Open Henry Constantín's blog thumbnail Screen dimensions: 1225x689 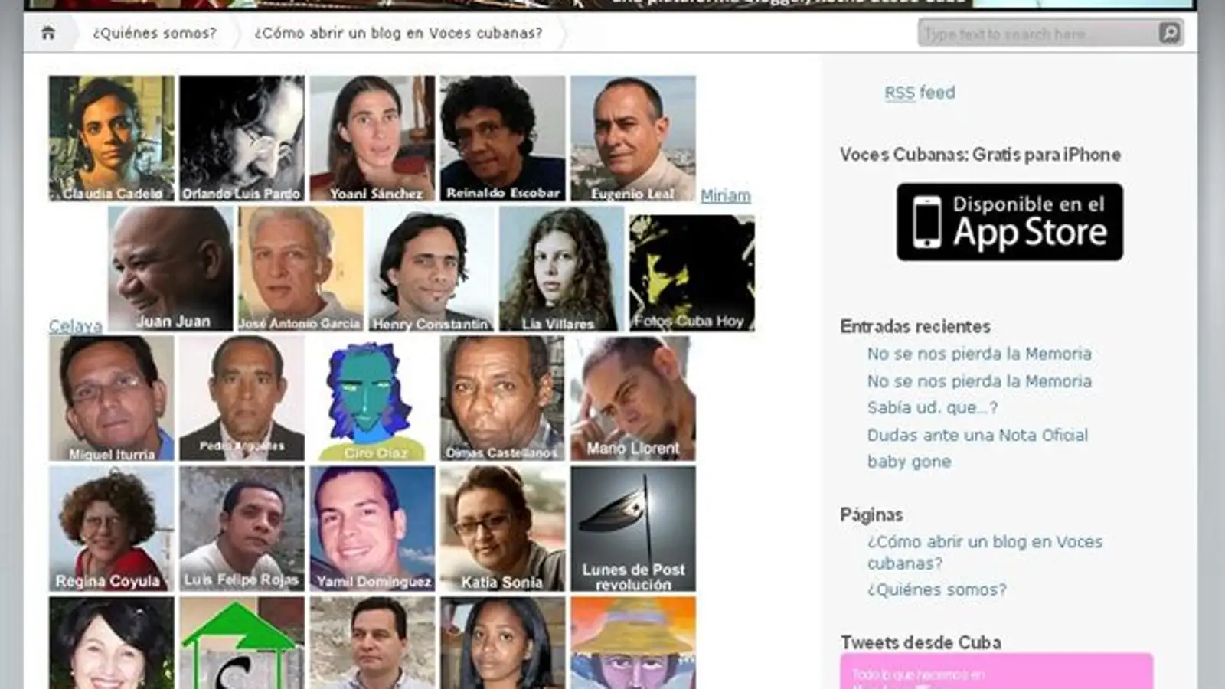pyautogui.click(x=431, y=269)
